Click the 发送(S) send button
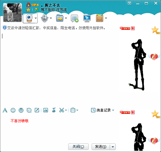The height and width of the screenshot is (152, 161). coord(101,147)
